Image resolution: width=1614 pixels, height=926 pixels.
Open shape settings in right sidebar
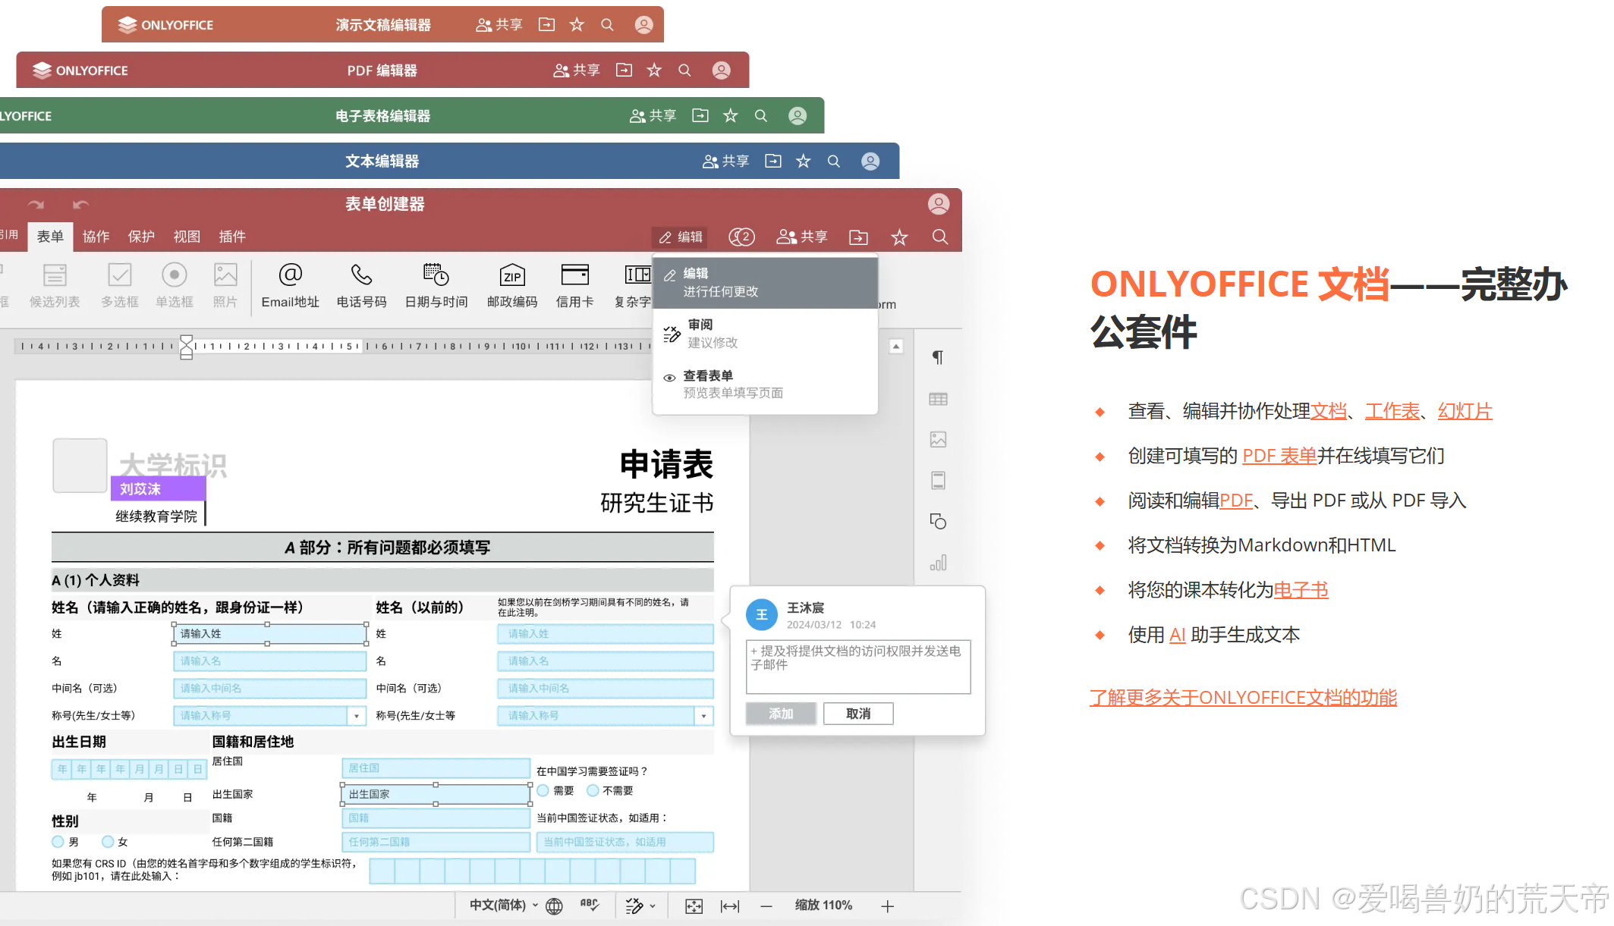[938, 521]
